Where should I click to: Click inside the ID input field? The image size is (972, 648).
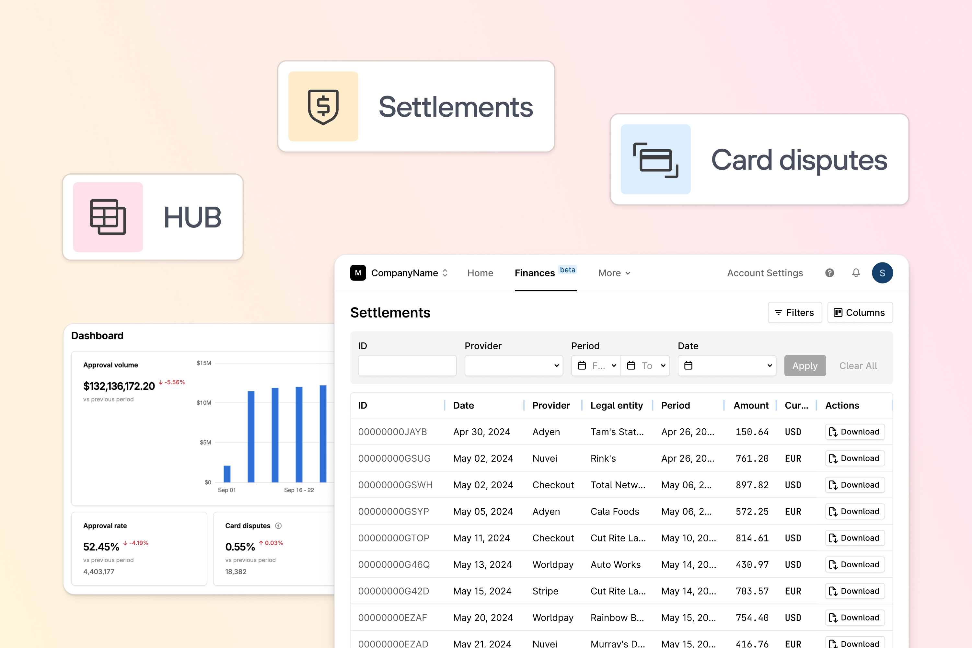point(407,365)
